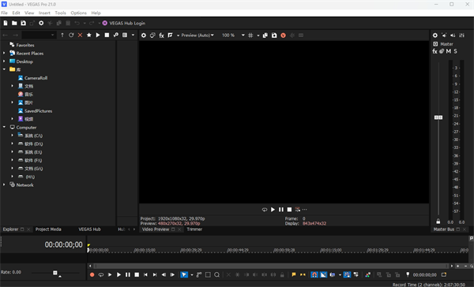
Task: Open the Insert menu
Action: 44,13
